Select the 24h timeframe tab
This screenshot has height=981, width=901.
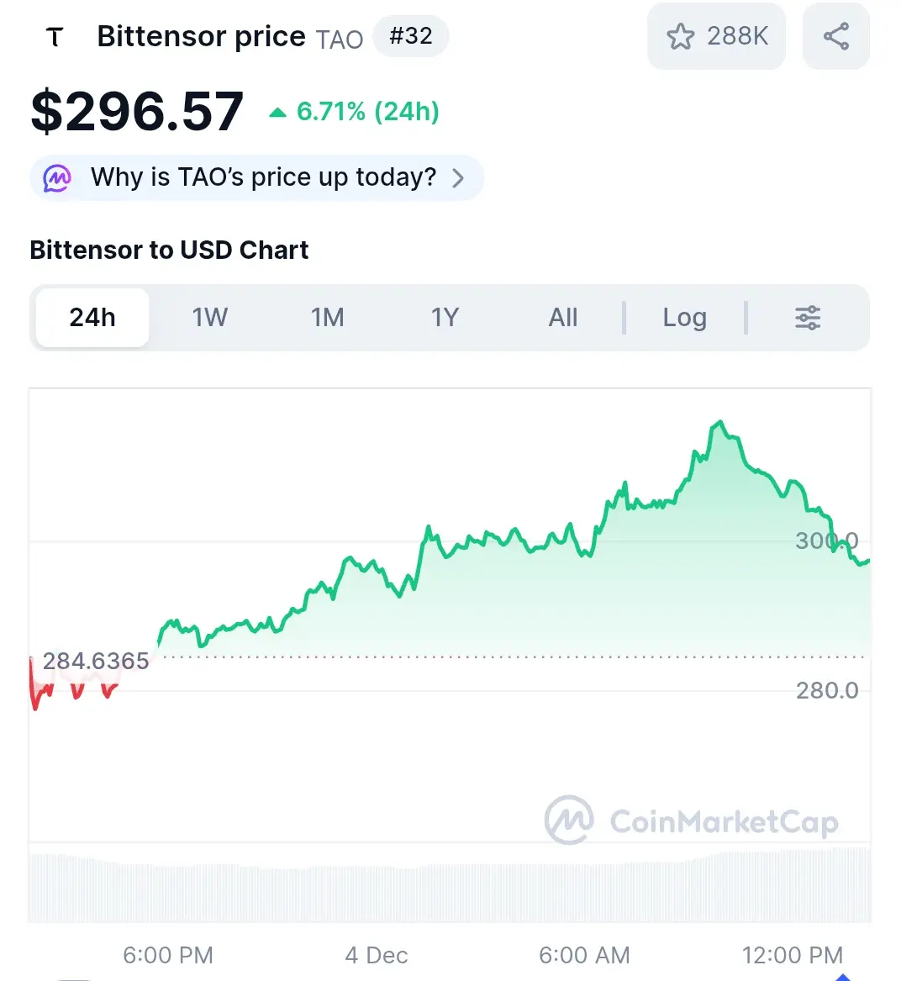92,318
